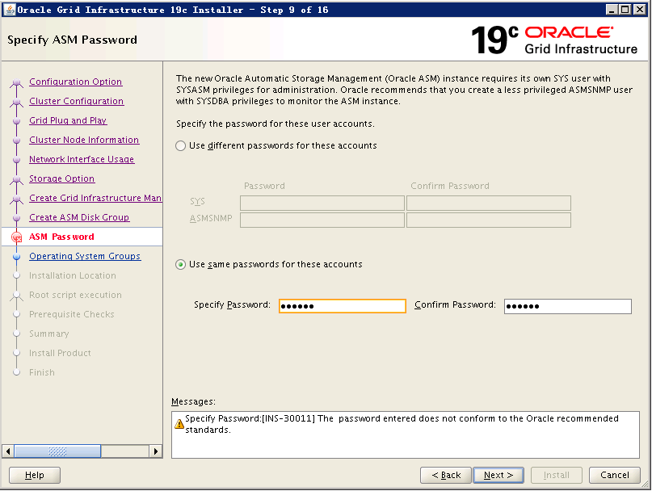Click the Network Interface Usage step bullet

tap(17, 160)
